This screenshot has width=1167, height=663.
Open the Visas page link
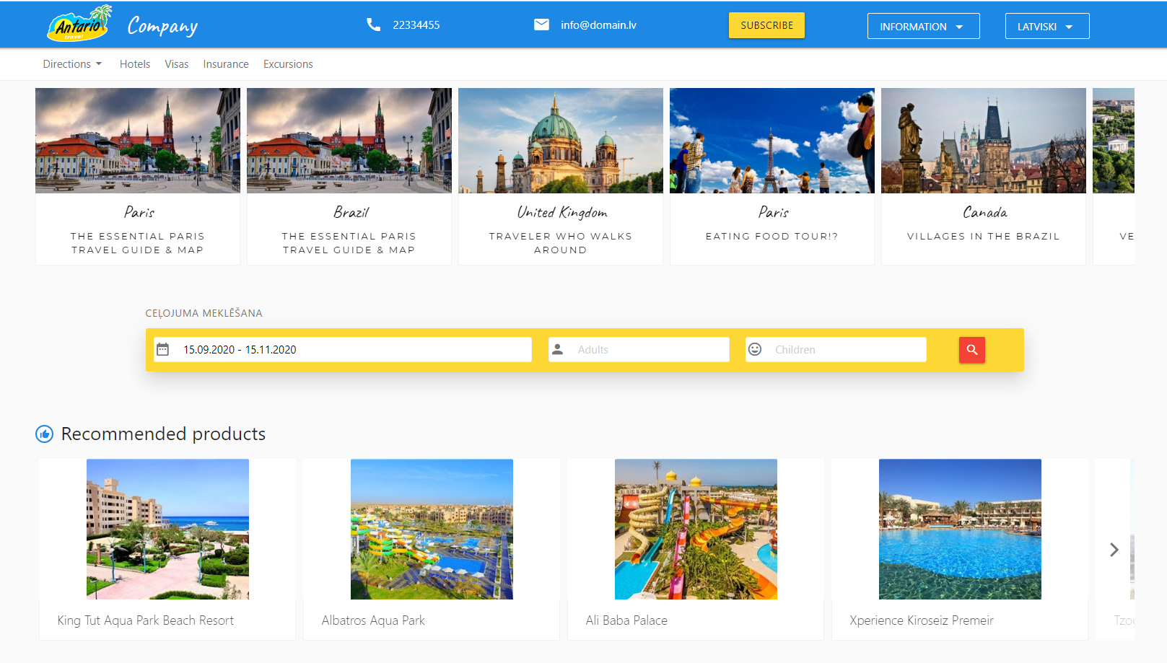(176, 63)
